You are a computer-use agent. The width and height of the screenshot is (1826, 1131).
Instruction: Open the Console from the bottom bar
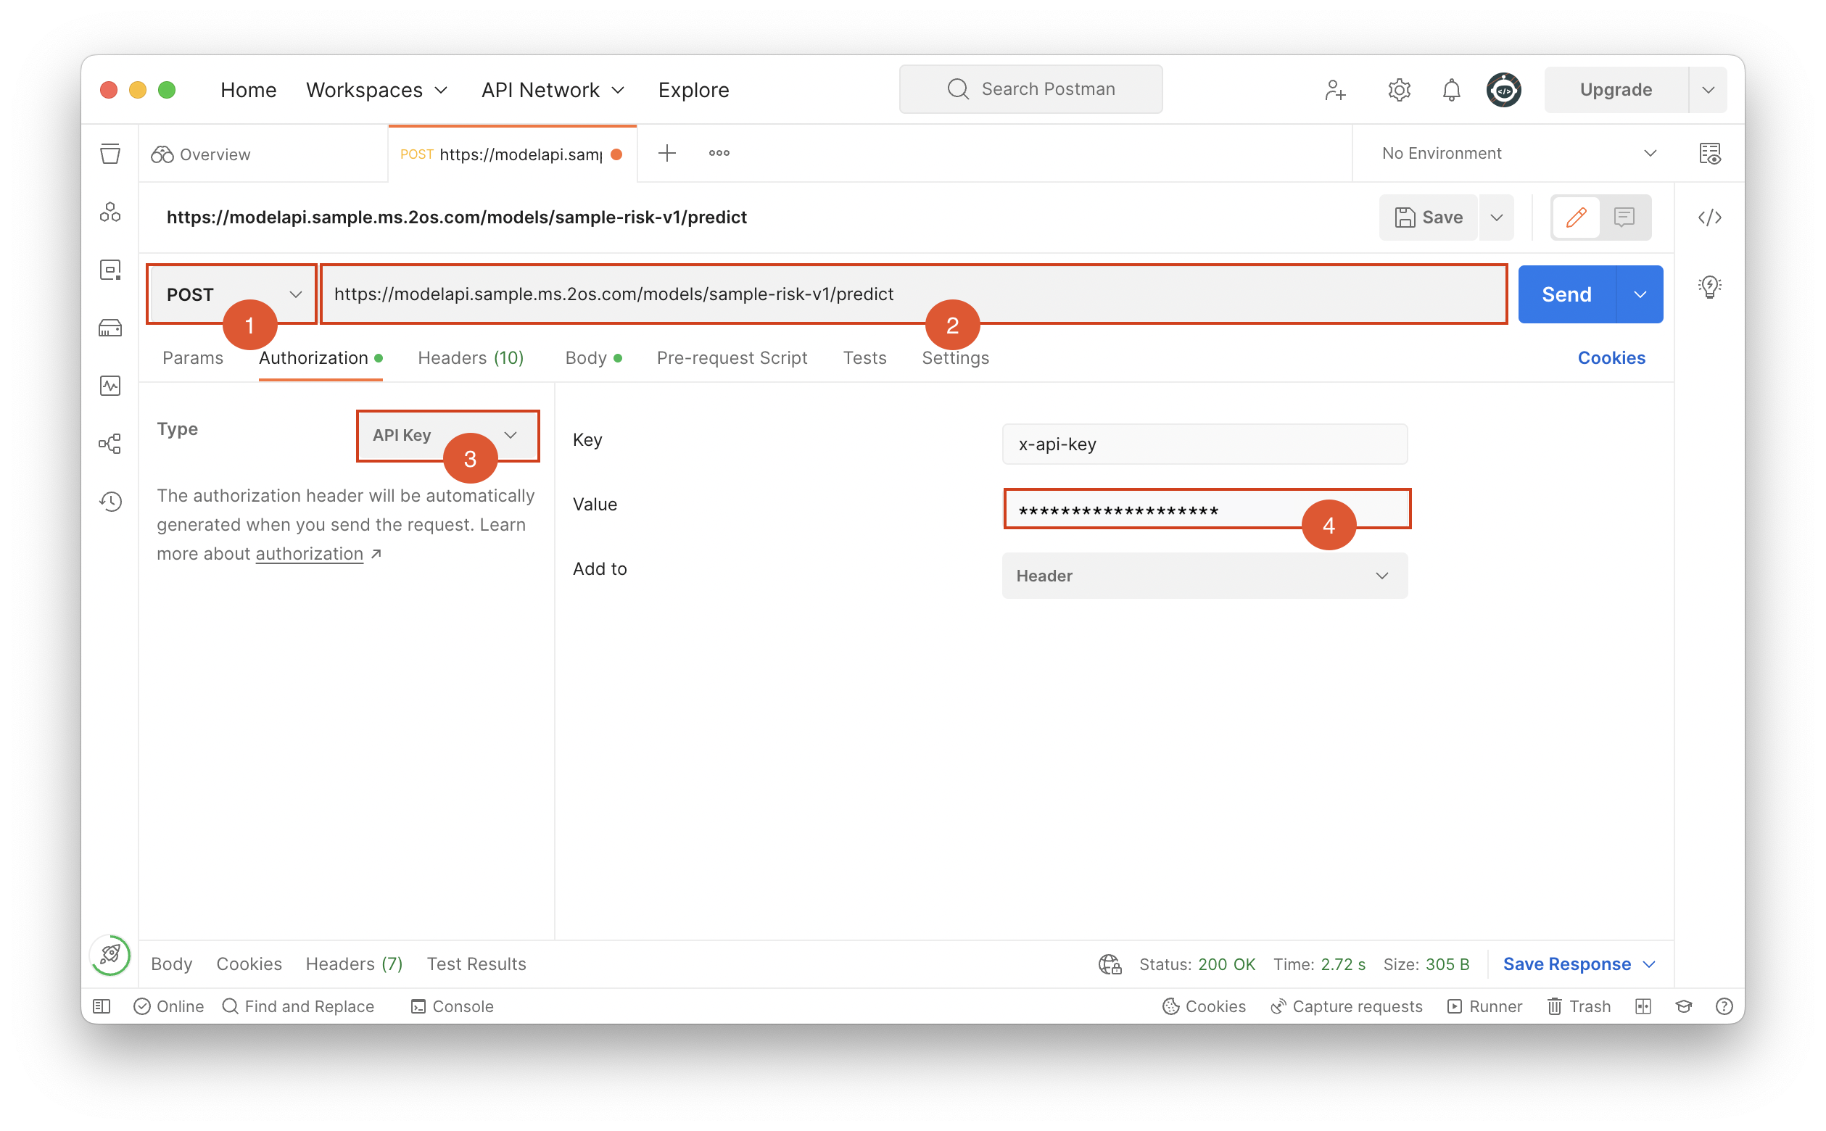point(452,1006)
